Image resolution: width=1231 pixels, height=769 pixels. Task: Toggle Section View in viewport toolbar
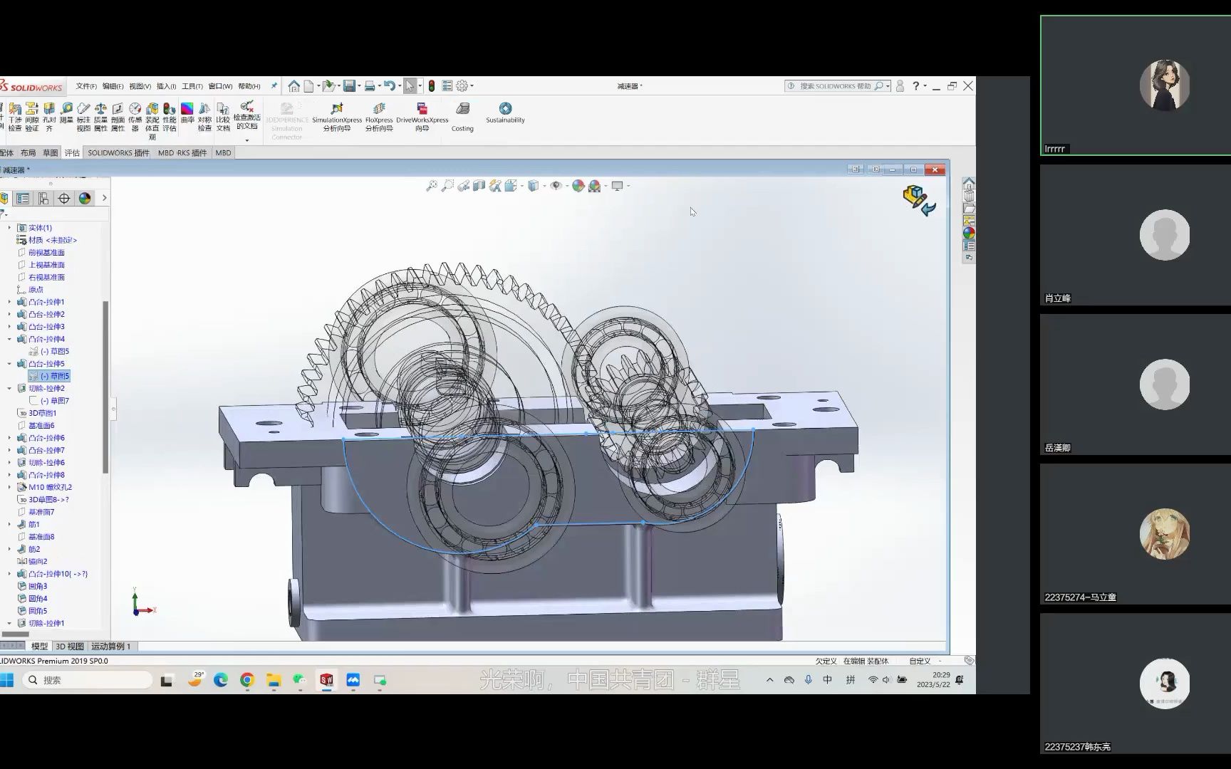tap(479, 186)
